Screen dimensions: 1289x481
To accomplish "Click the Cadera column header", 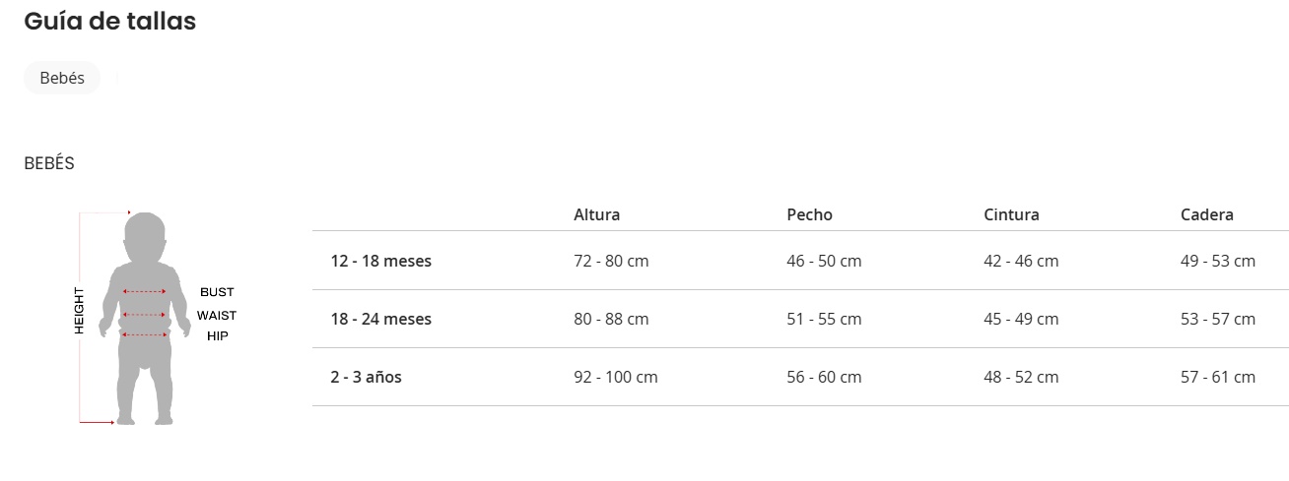I will pos(1206,214).
